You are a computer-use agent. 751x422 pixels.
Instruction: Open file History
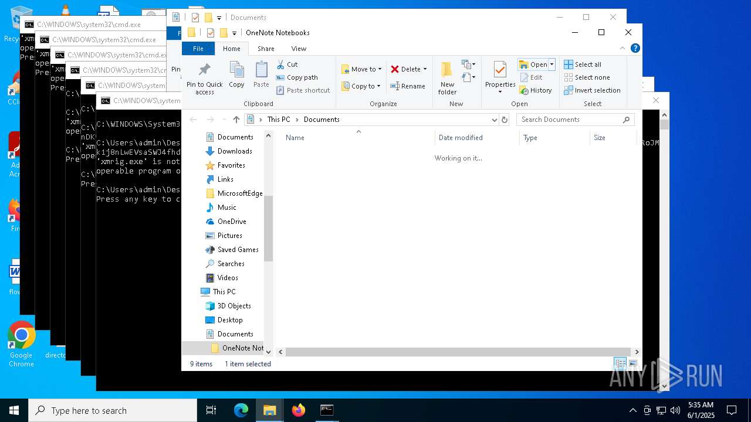point(536,90)
